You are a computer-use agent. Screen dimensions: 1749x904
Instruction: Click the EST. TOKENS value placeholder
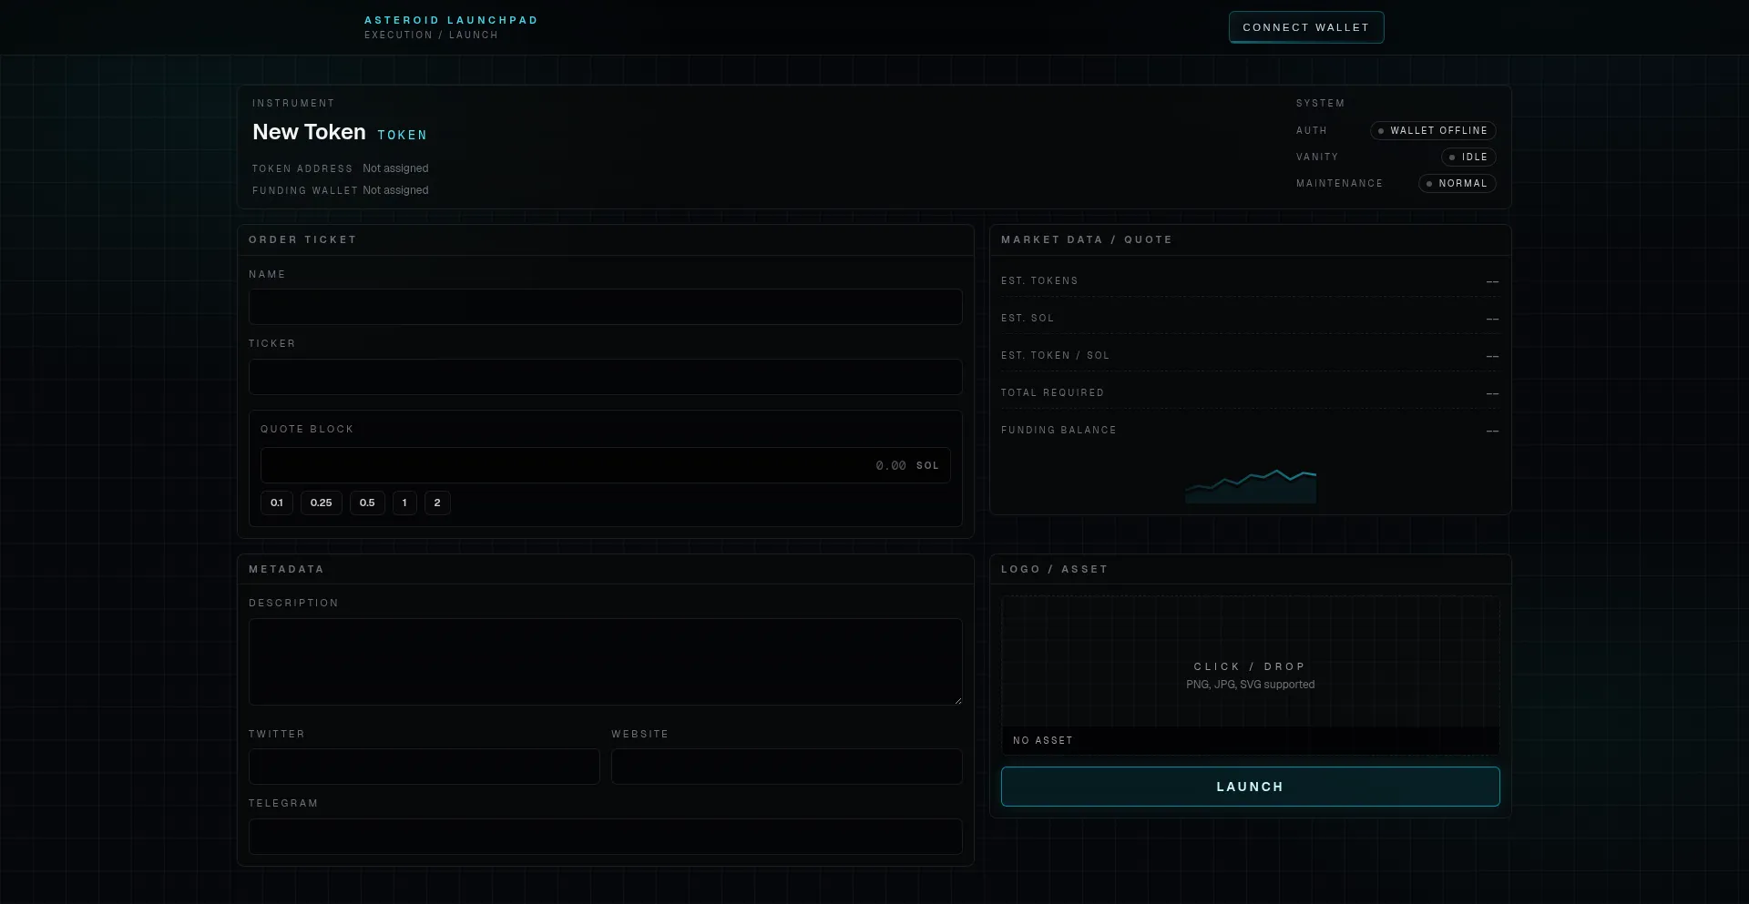tap(1492, 281)
